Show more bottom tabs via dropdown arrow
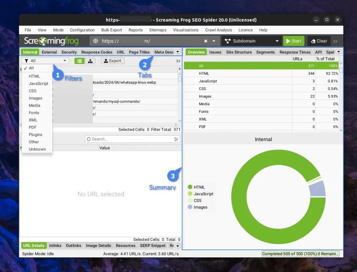The height and width of the screenshot is (272, 357). tap(177, 246)
